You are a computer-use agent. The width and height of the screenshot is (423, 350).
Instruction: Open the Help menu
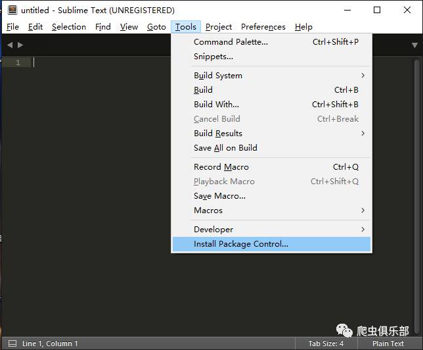[x=303, y=27]
